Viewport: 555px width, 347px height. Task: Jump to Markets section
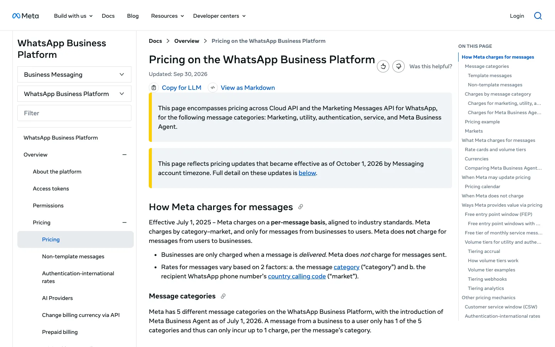474,131
